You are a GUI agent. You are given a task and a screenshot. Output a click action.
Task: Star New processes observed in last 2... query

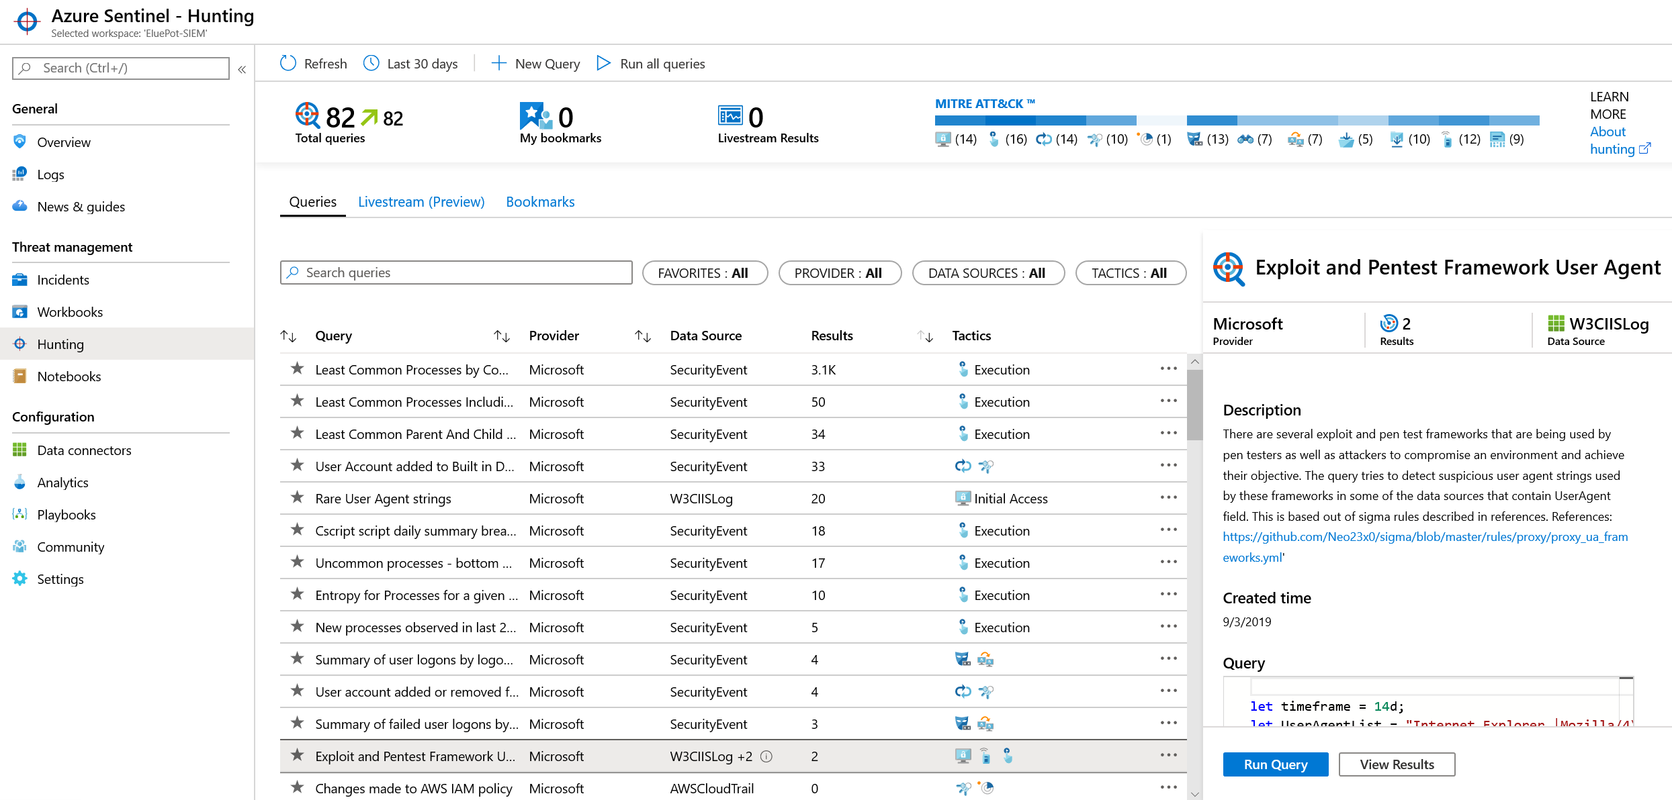297,626
